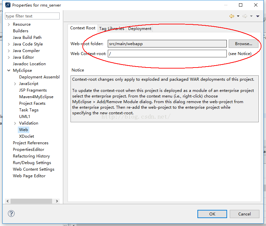Switch to the Deployment tab
The image size is (266, 226).
pyautogui.click(x=140, y=29)
